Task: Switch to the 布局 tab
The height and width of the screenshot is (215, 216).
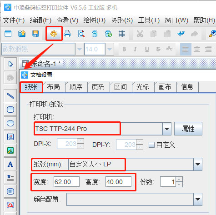Action: 54,87
